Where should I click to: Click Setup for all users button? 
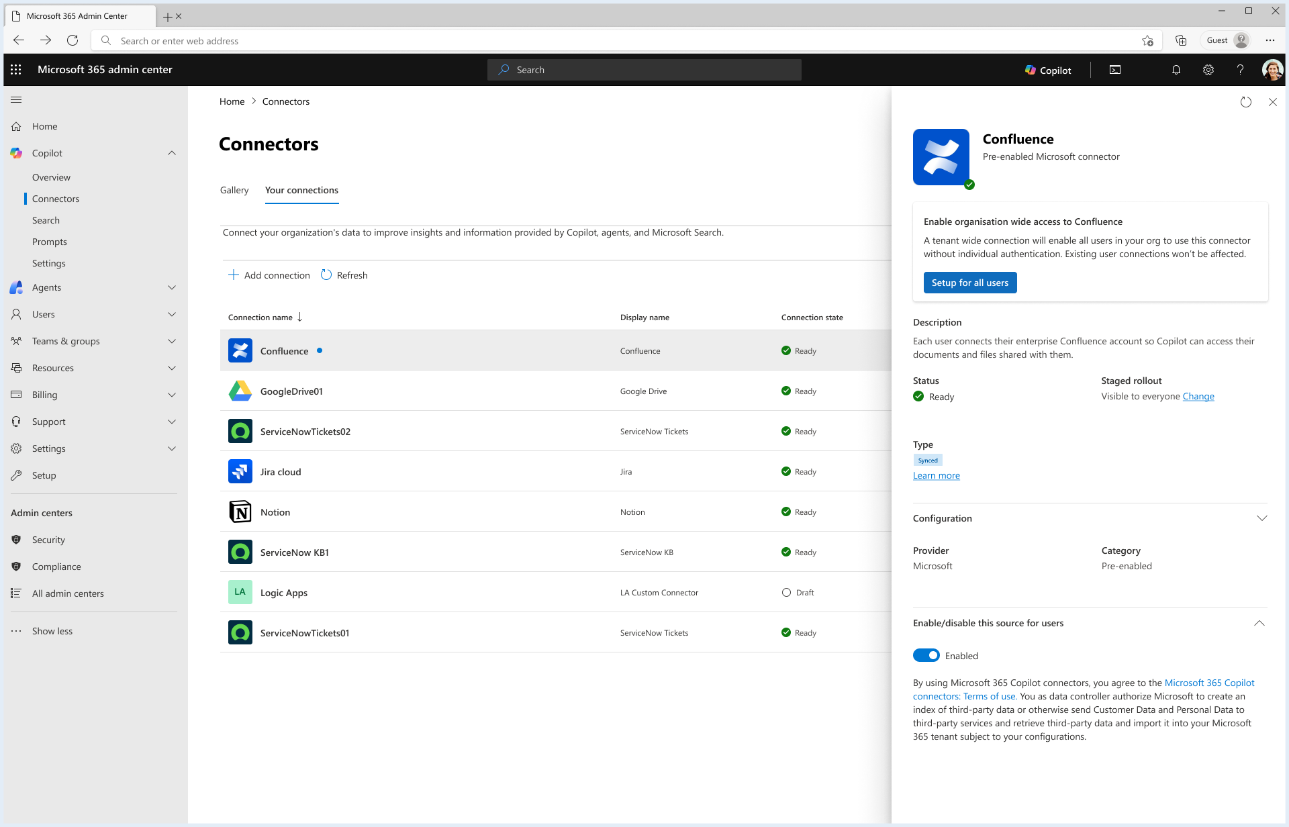pyautogui.click(x=970, y=283)
